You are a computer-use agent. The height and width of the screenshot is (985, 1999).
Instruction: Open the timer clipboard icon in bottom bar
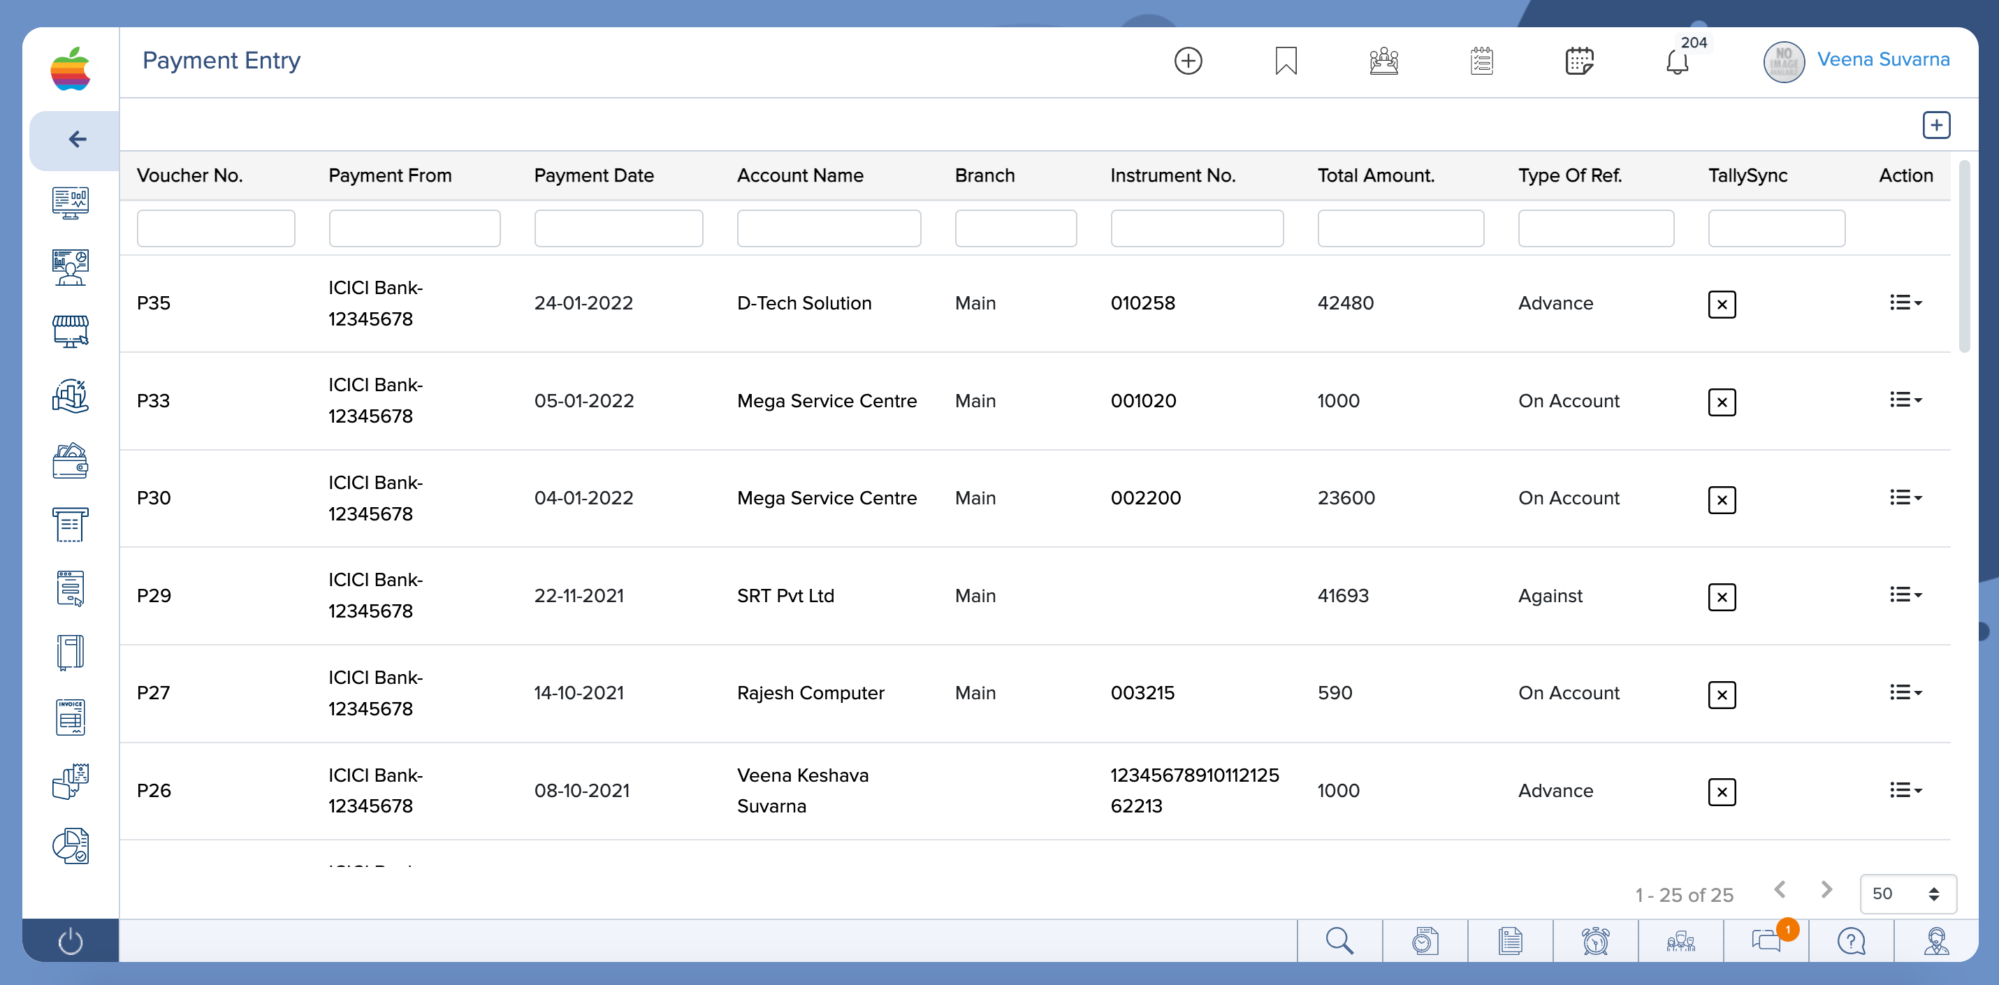click(x=1425, y=941)
